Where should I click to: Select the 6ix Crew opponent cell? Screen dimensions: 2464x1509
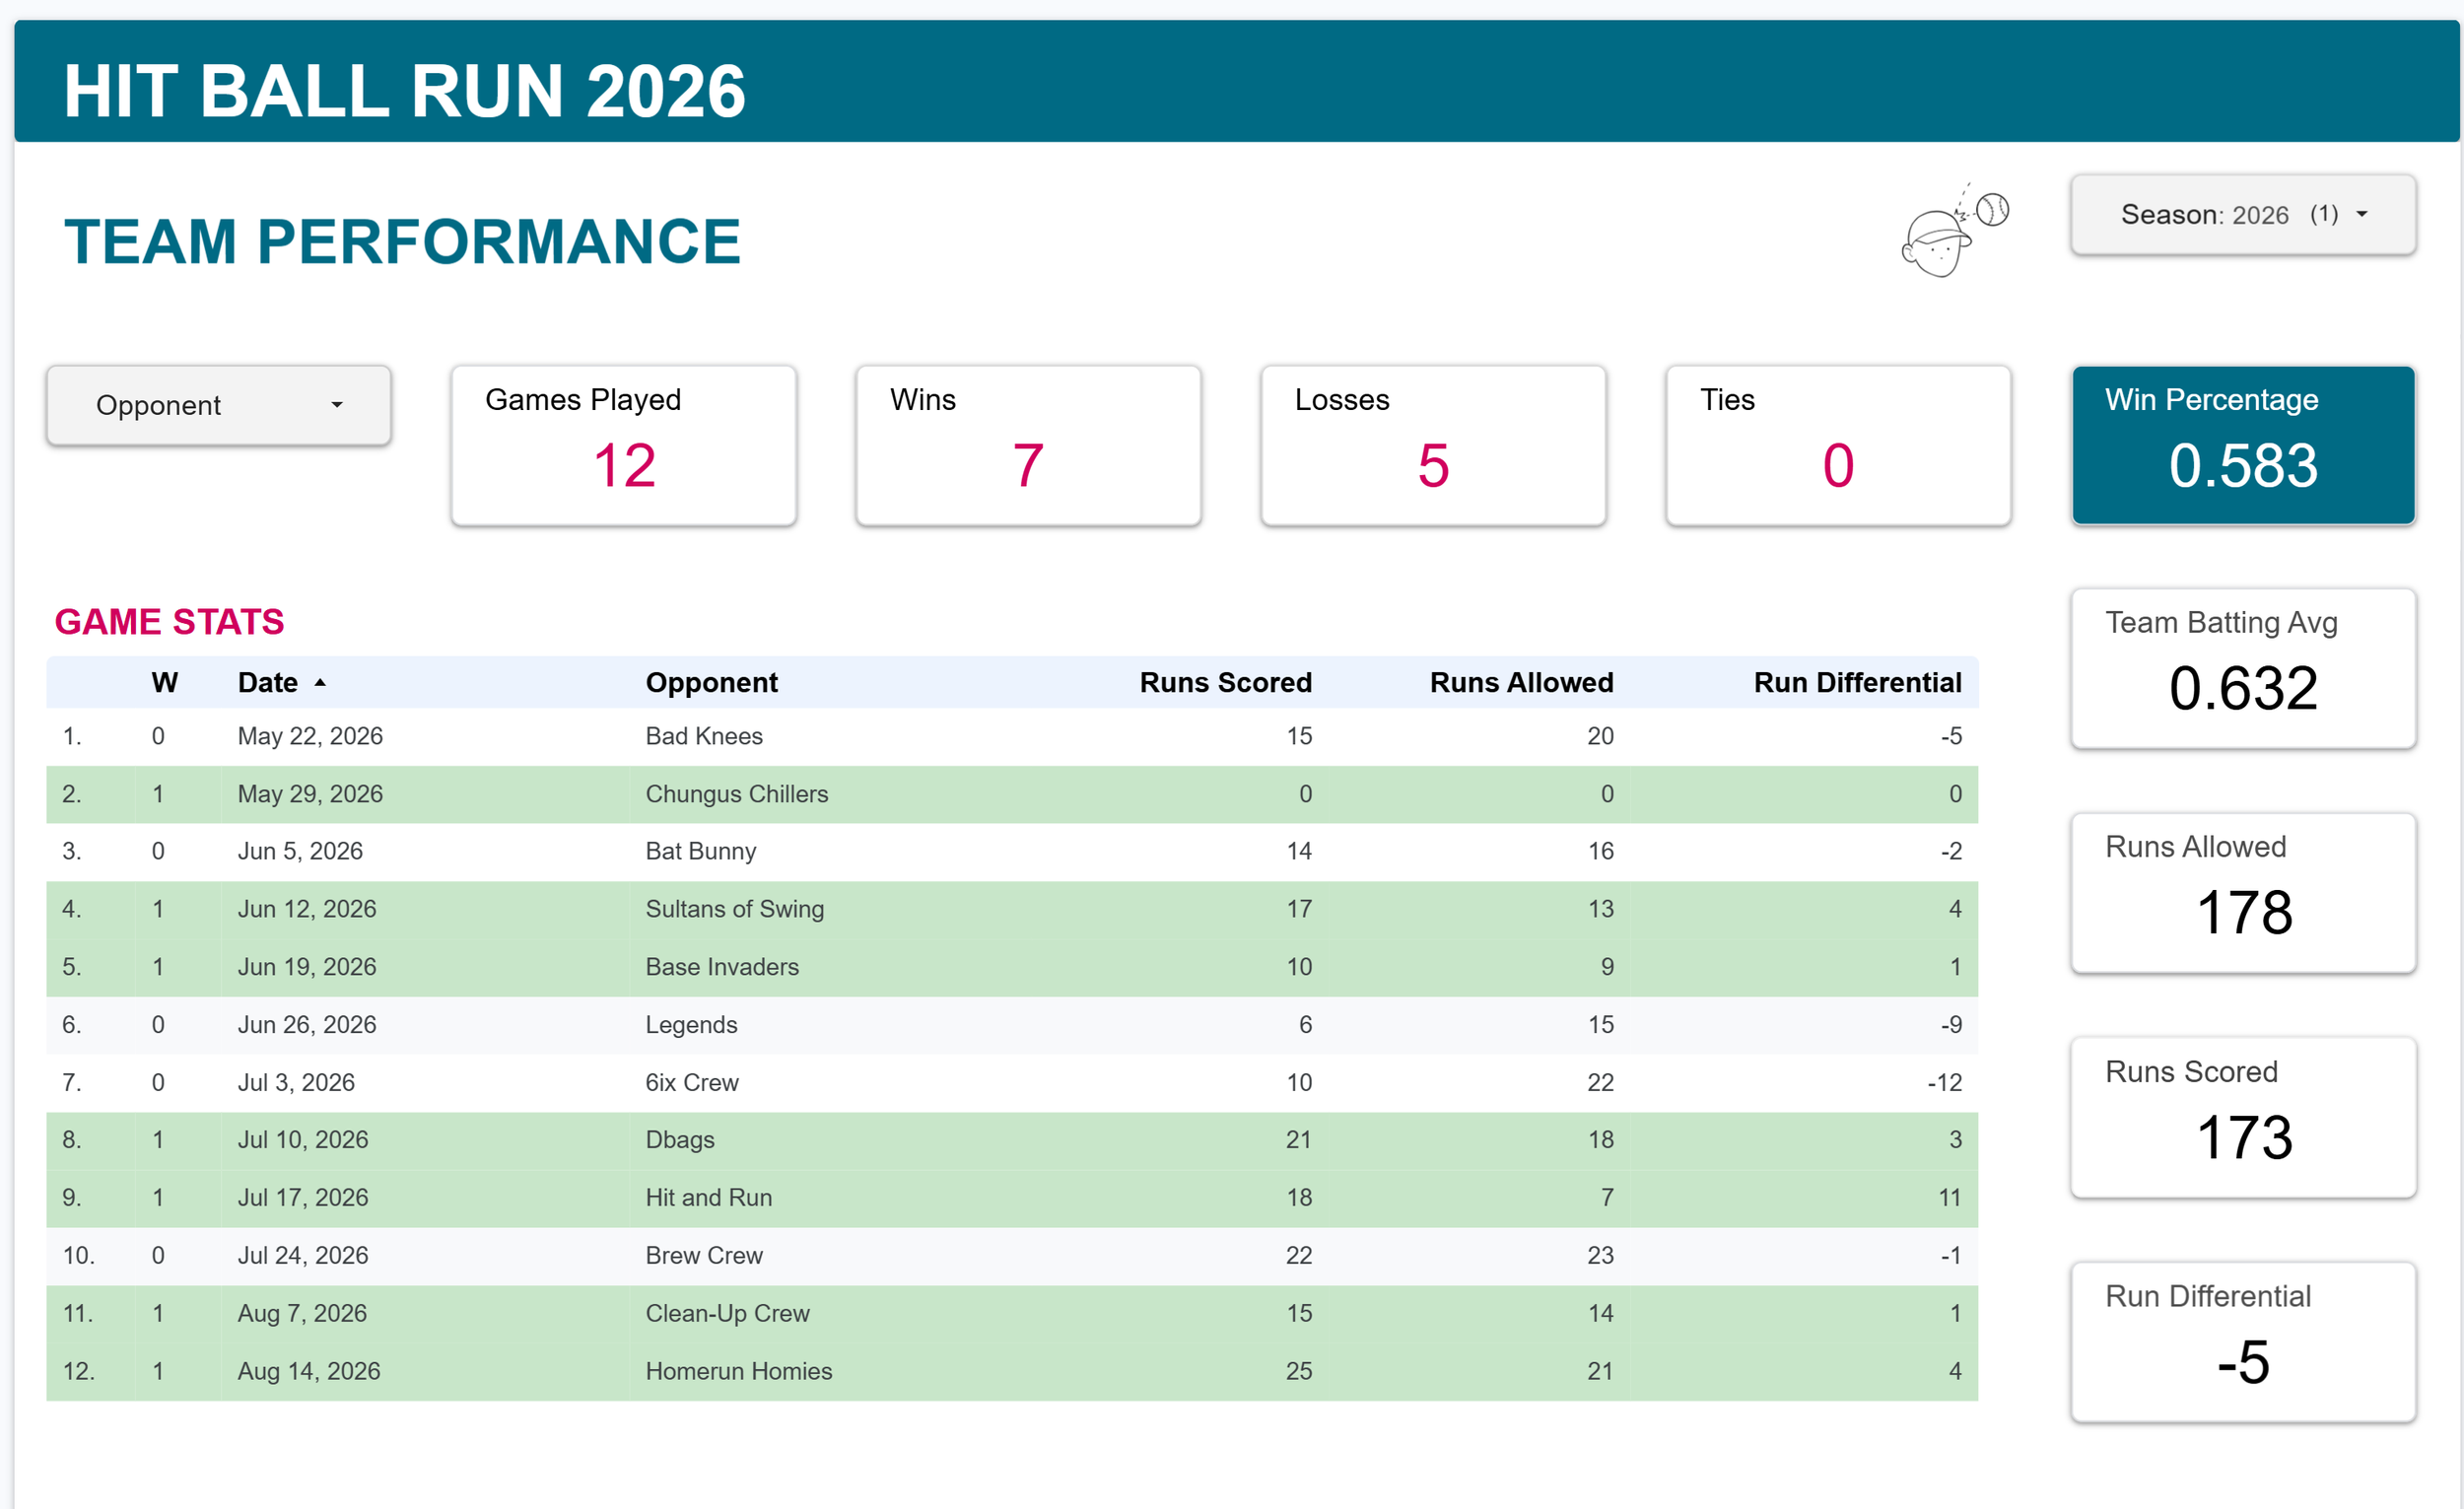(x=692, y=1082)
